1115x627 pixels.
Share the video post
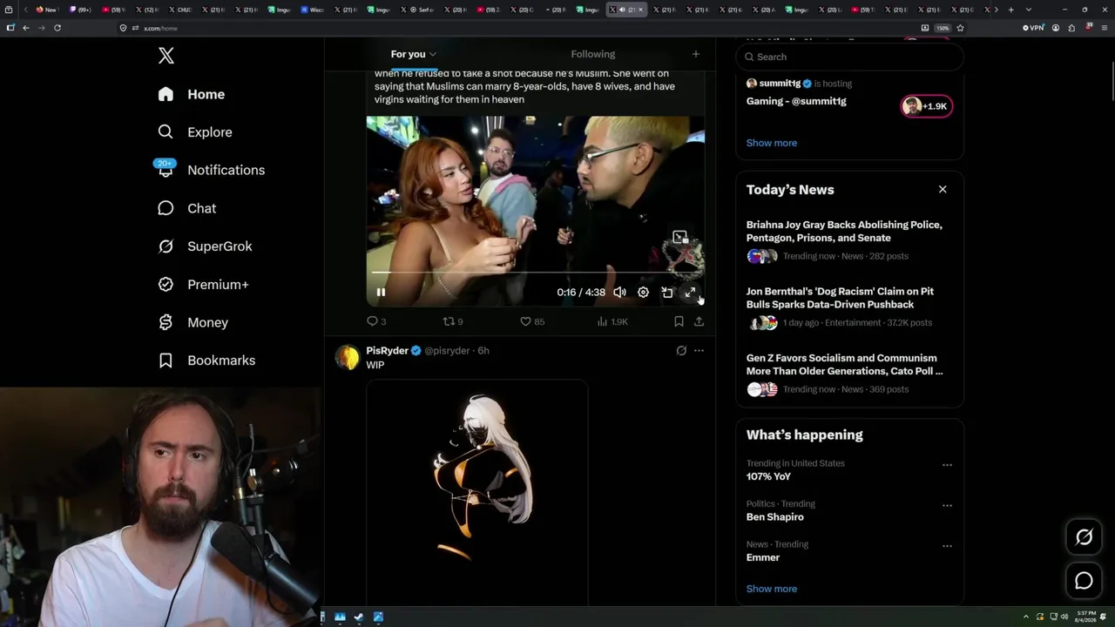(x=699, y=321)
